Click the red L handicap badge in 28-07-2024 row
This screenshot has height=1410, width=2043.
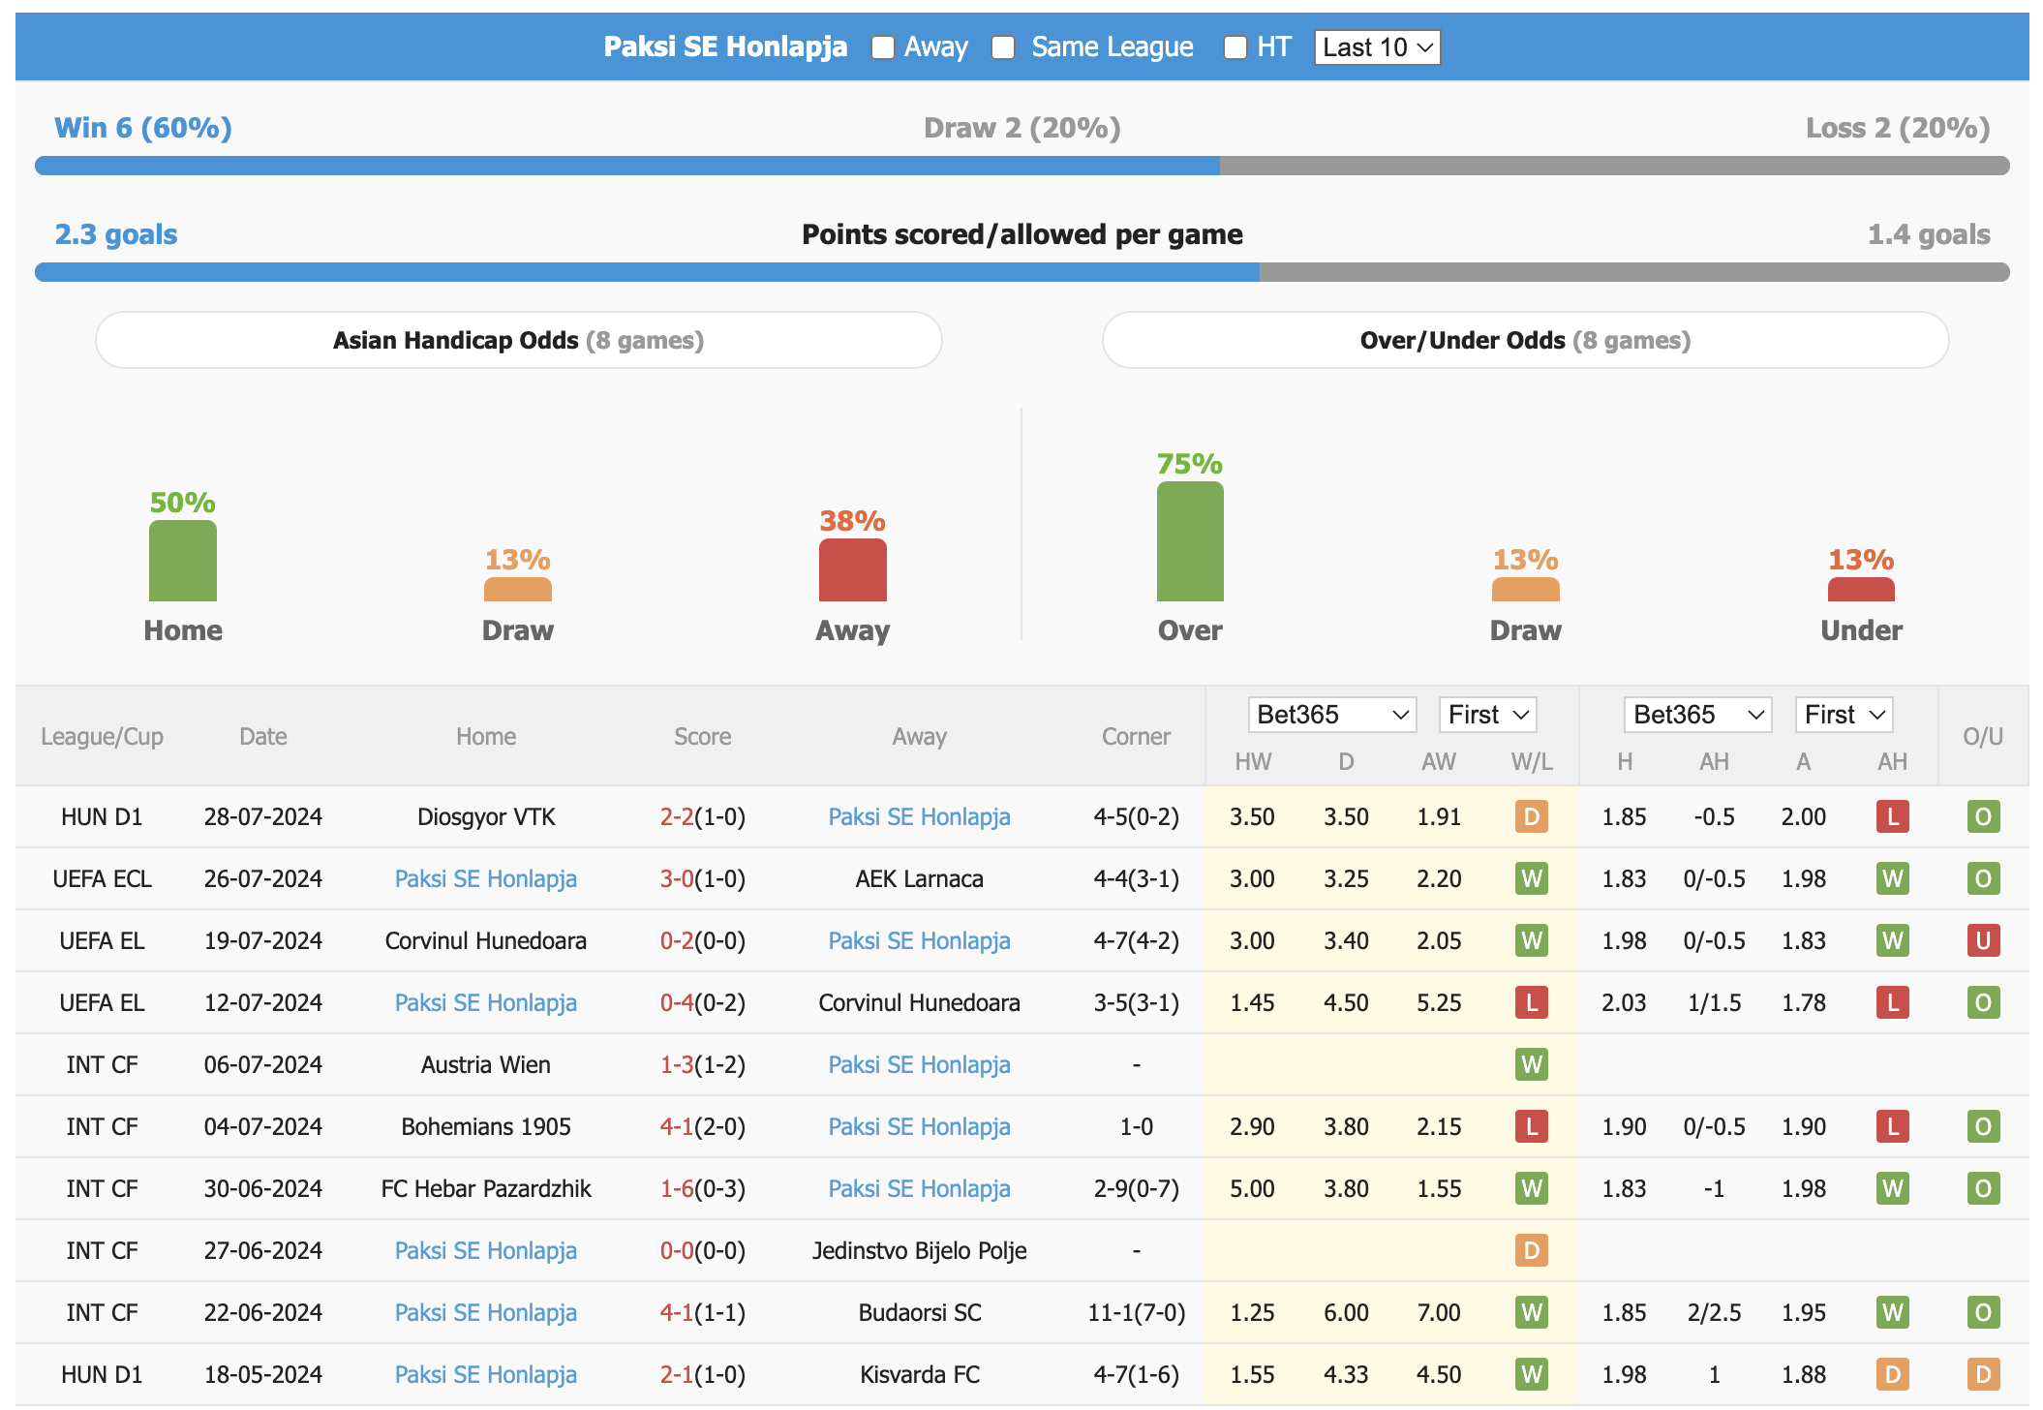(x=1892, y=816)
